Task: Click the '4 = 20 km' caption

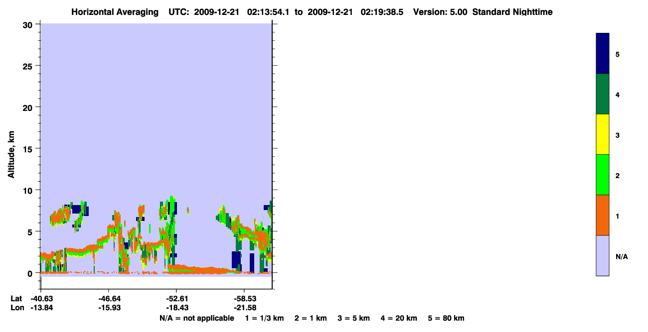Action: (399, 318)
